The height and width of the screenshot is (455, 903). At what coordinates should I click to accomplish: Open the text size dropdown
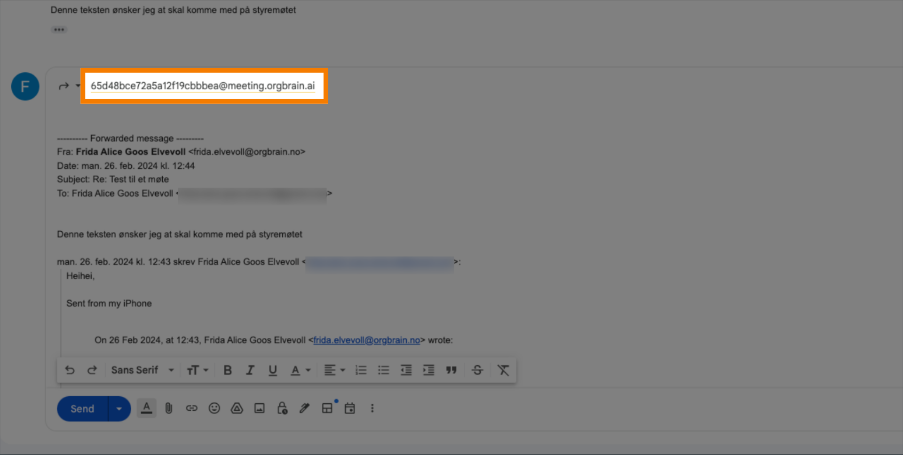[x=197, y=370]
